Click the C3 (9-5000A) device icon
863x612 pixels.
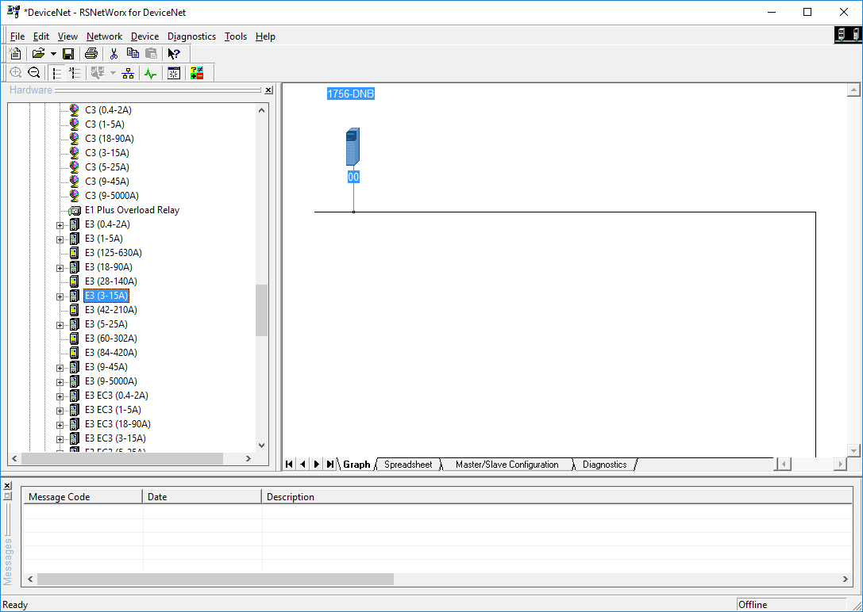(x=75, y=196)
